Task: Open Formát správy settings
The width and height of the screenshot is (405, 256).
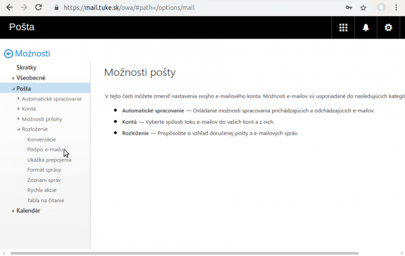Action: click(x=44, y=170)
